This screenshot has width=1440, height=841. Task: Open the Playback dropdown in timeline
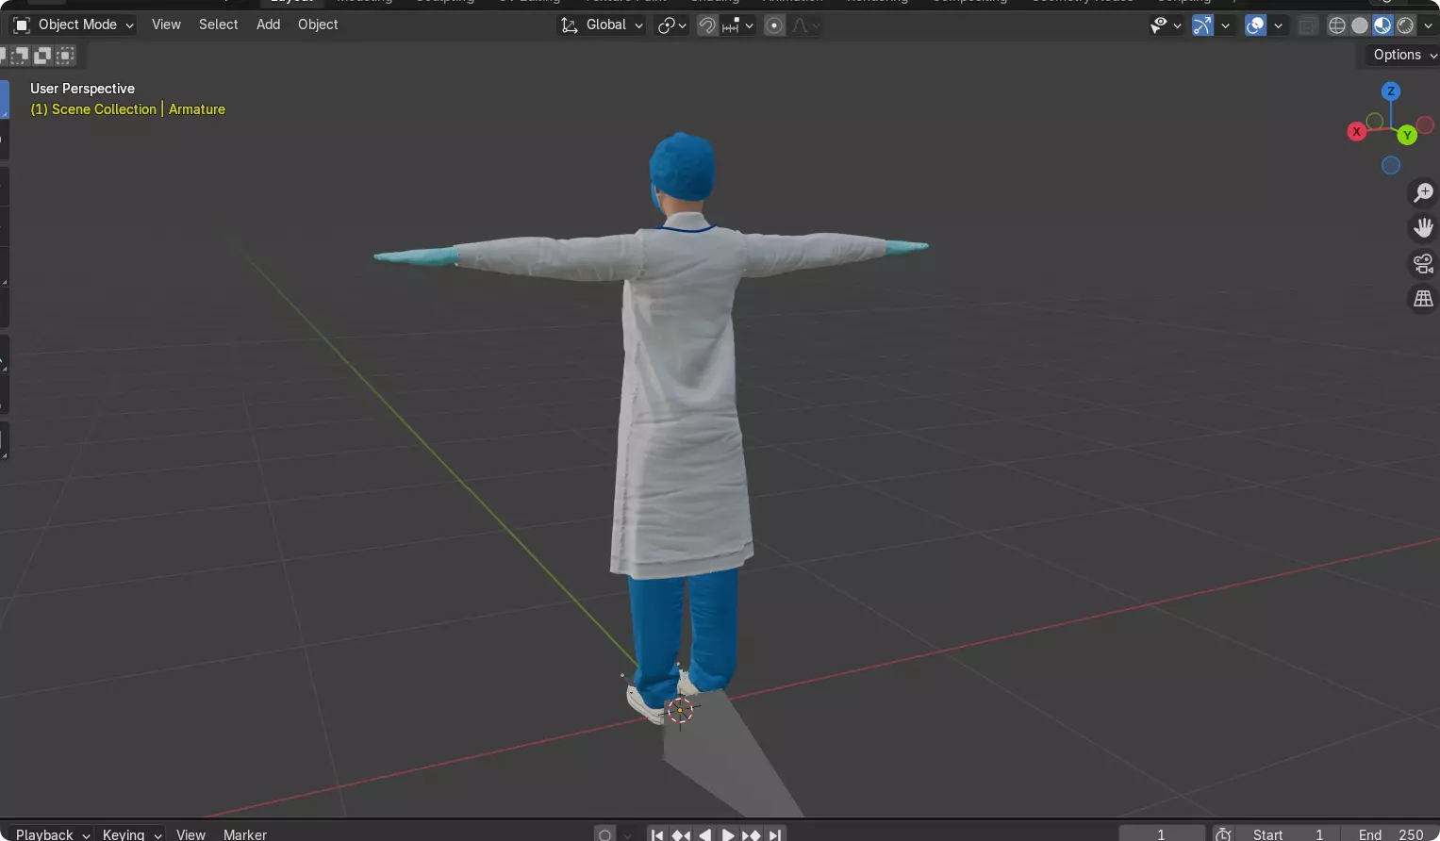[52, 834]
